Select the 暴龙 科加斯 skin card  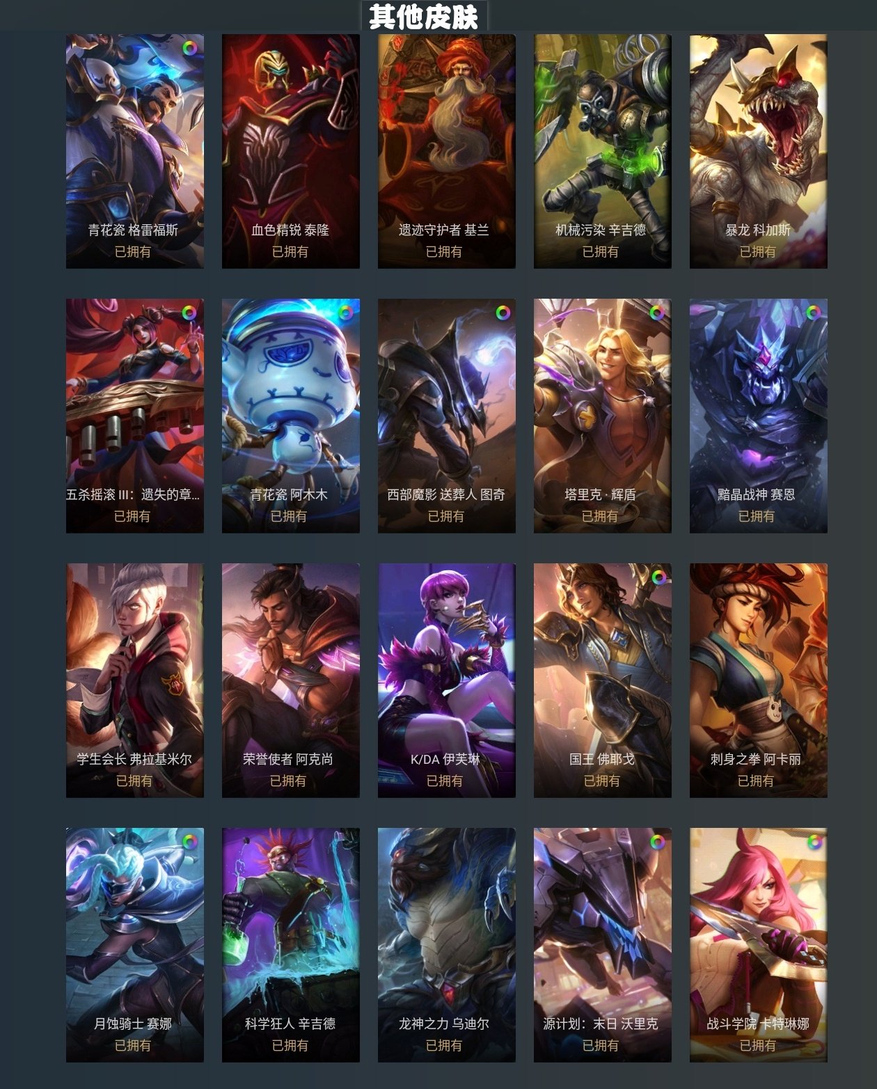pos(759,151)
